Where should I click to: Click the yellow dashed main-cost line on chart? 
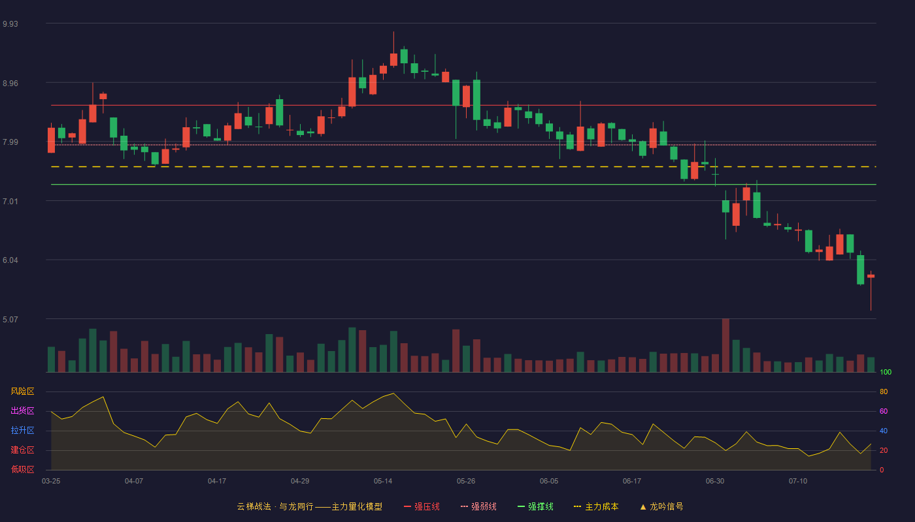click(463, 167)
